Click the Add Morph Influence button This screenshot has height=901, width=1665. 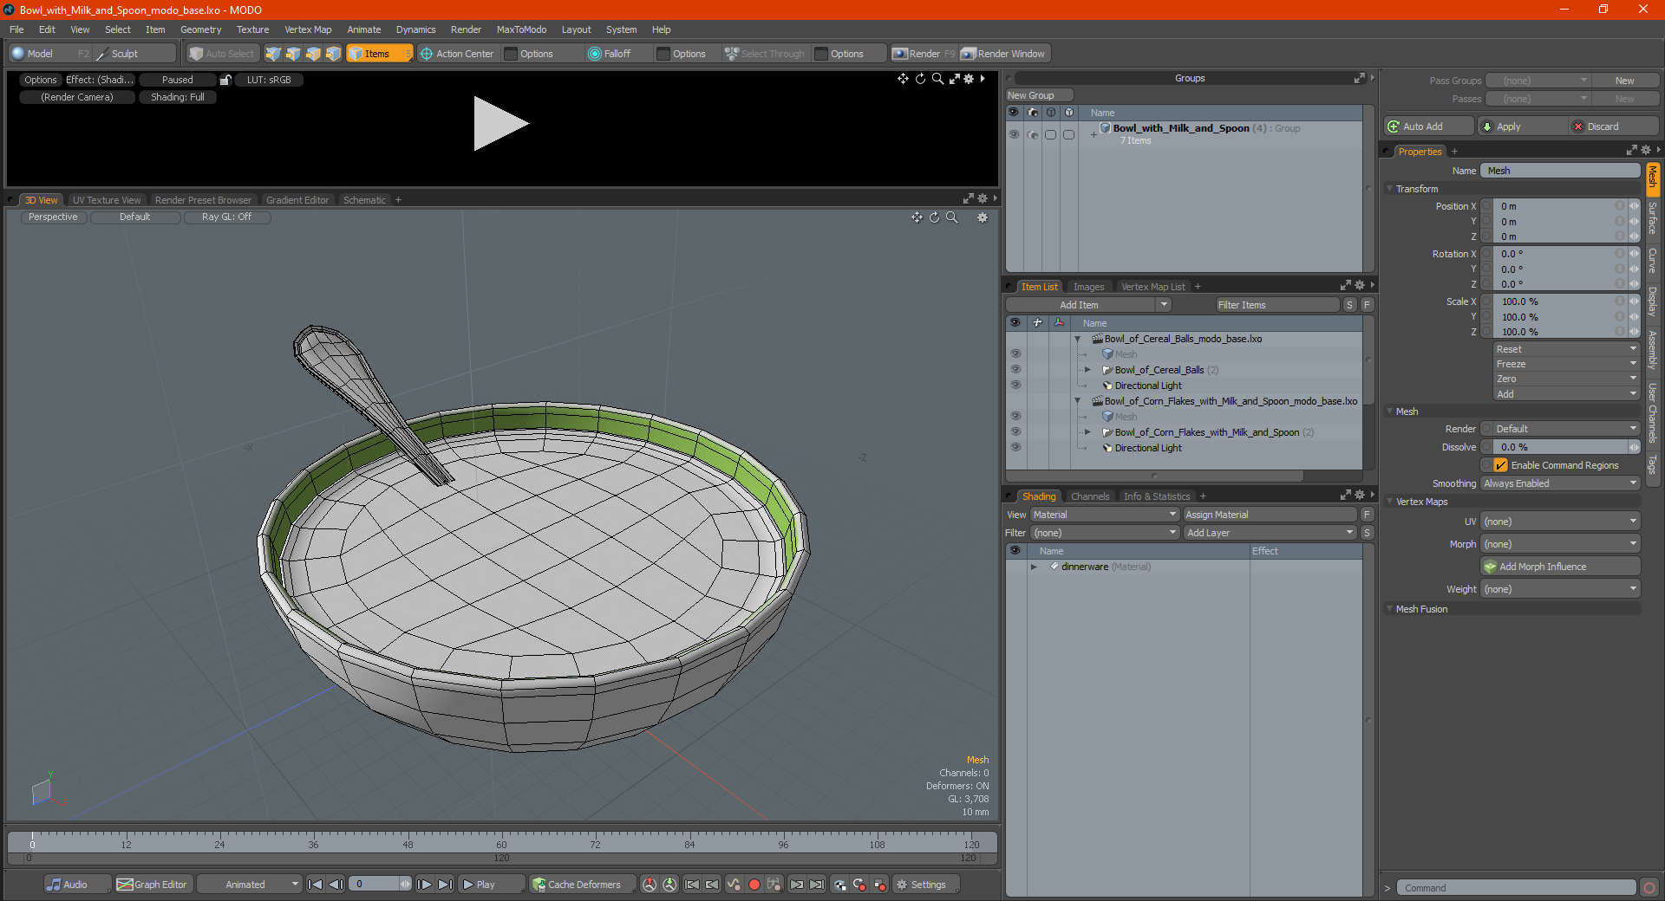pos(1560,567)
